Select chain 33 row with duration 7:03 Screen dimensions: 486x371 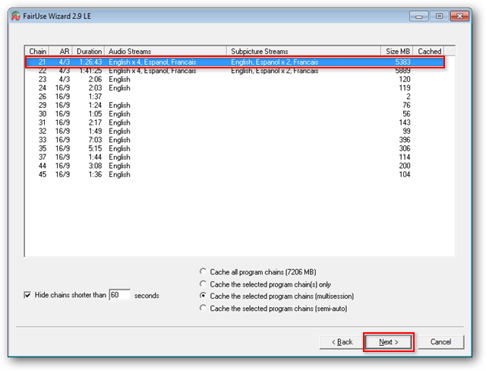point(235,140)
